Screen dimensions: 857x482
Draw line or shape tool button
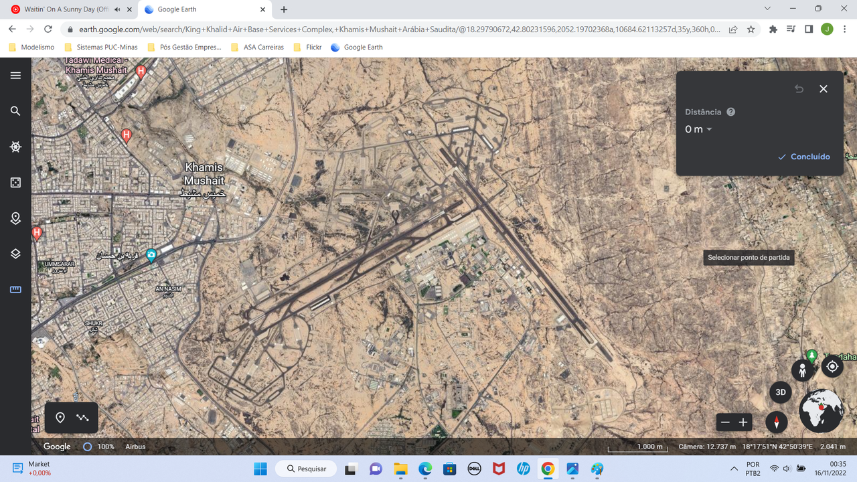tap(82, 418)
